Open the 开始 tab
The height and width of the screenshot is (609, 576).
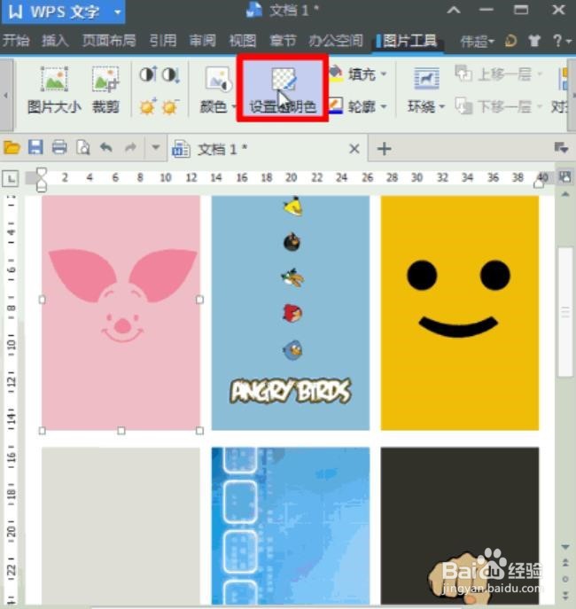point(16,41)
